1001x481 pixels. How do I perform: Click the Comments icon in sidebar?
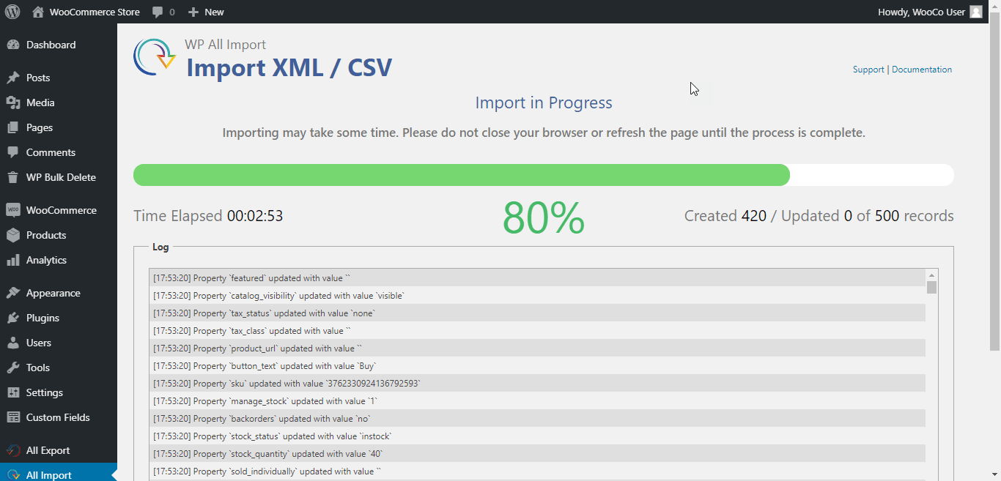pos(13,152)
